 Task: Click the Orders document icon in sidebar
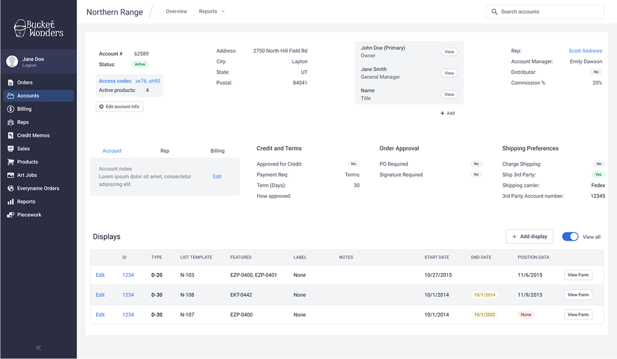tap(10, 83)
